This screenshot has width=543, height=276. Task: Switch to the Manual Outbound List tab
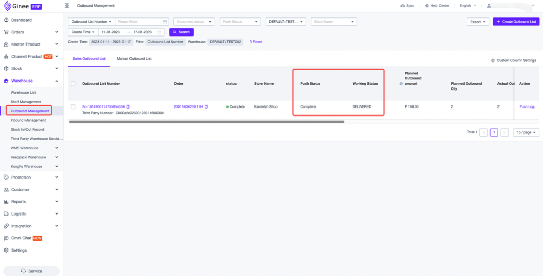[134, 59]
